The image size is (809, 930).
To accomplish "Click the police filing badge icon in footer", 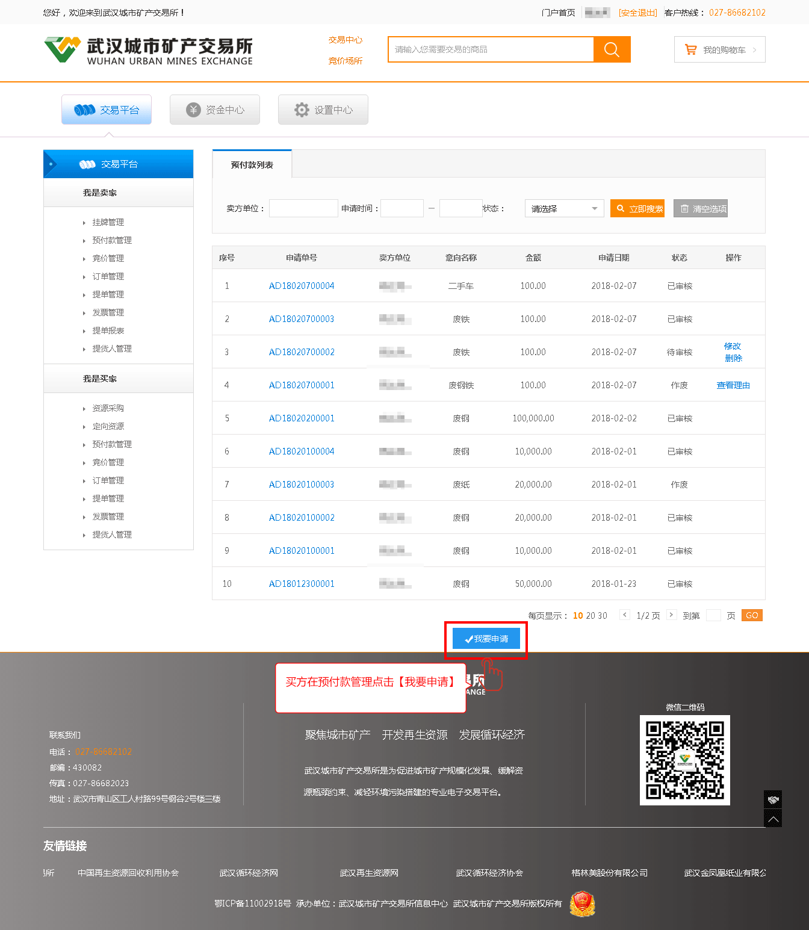I will (x=582, y=904).
